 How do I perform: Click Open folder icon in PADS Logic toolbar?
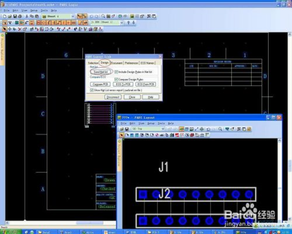coord(10,16)
